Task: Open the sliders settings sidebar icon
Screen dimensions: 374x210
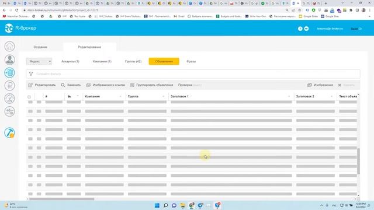Action: click(9, 111)
